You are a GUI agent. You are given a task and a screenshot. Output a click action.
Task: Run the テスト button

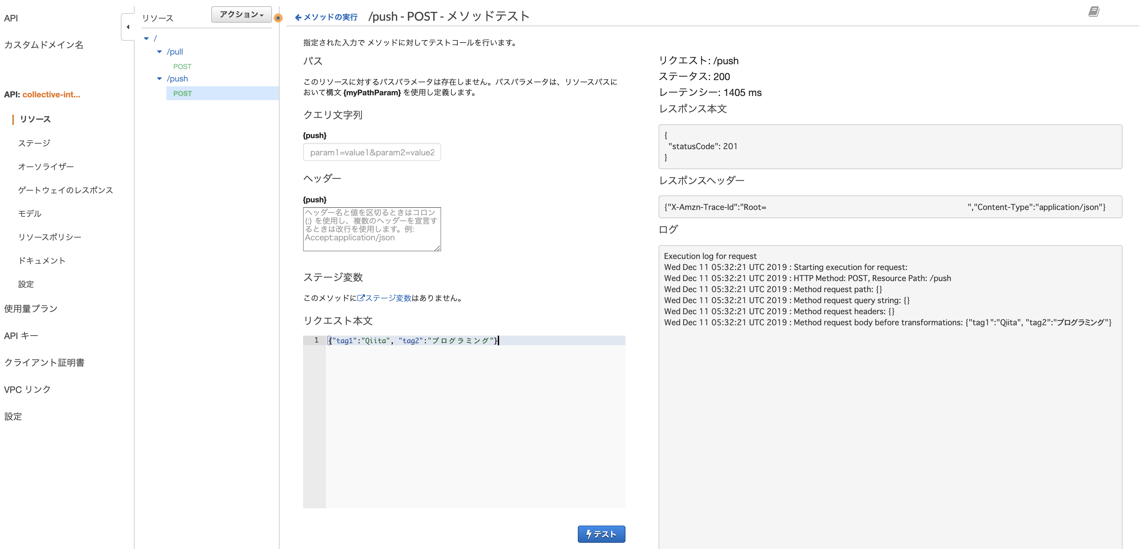click(601, 534)
